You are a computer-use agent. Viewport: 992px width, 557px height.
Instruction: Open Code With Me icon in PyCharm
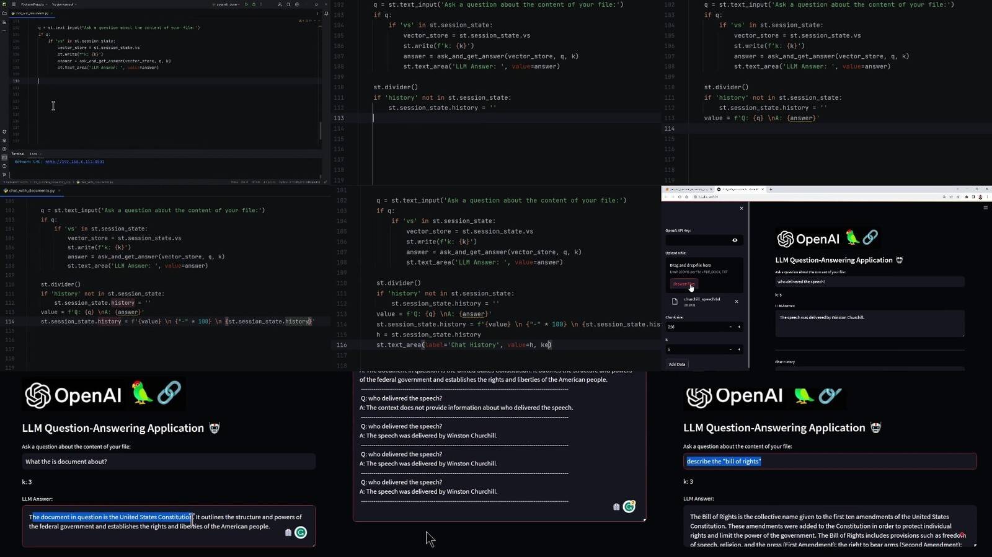point(280,4)
